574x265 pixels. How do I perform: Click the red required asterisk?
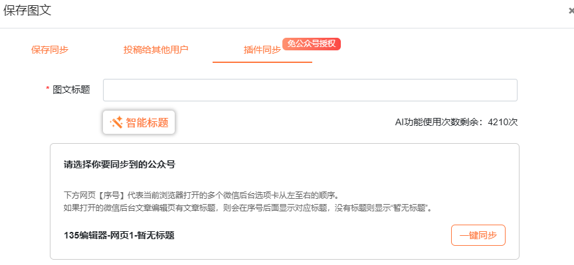pyautogui.click(x=47, y=89)
